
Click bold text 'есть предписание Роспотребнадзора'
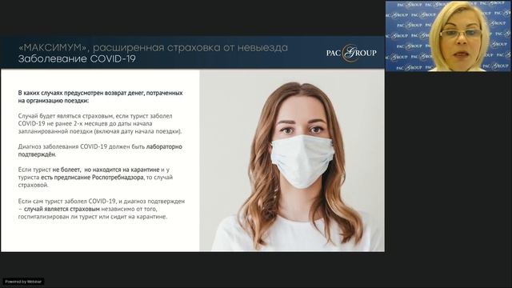coord(92,178)
